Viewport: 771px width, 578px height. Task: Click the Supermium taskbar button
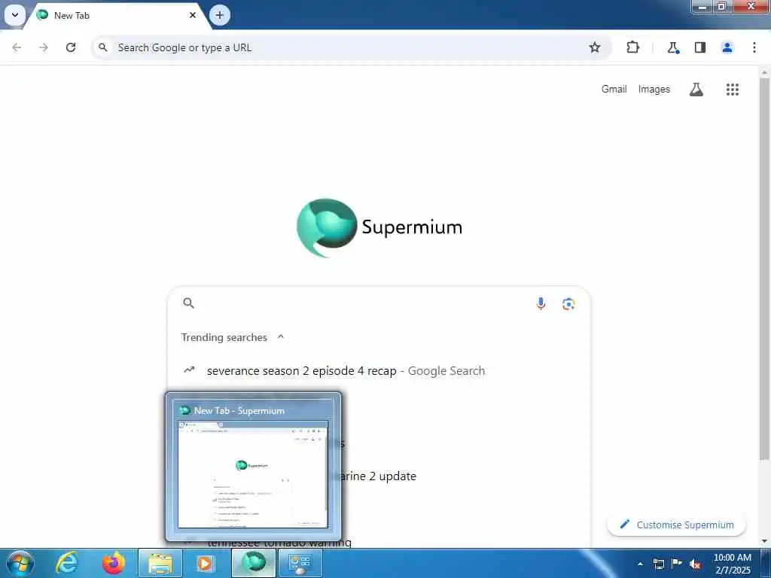tap(254, 563)
